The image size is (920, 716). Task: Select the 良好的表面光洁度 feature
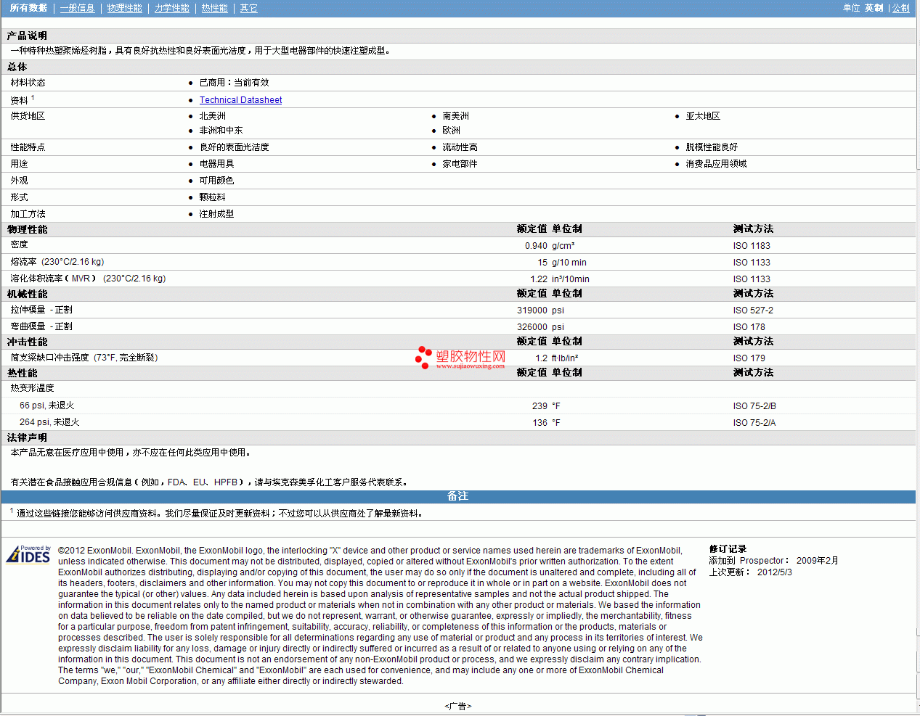pos(234,147)
